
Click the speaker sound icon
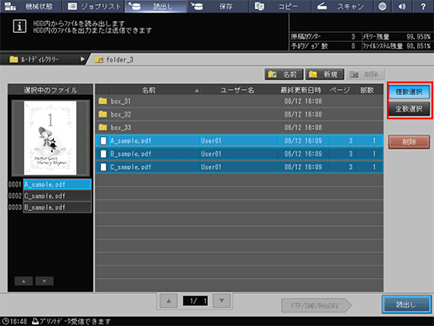(x=402, y=6)
